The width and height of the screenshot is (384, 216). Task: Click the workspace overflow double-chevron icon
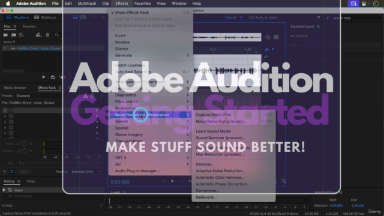click(319, 17)
